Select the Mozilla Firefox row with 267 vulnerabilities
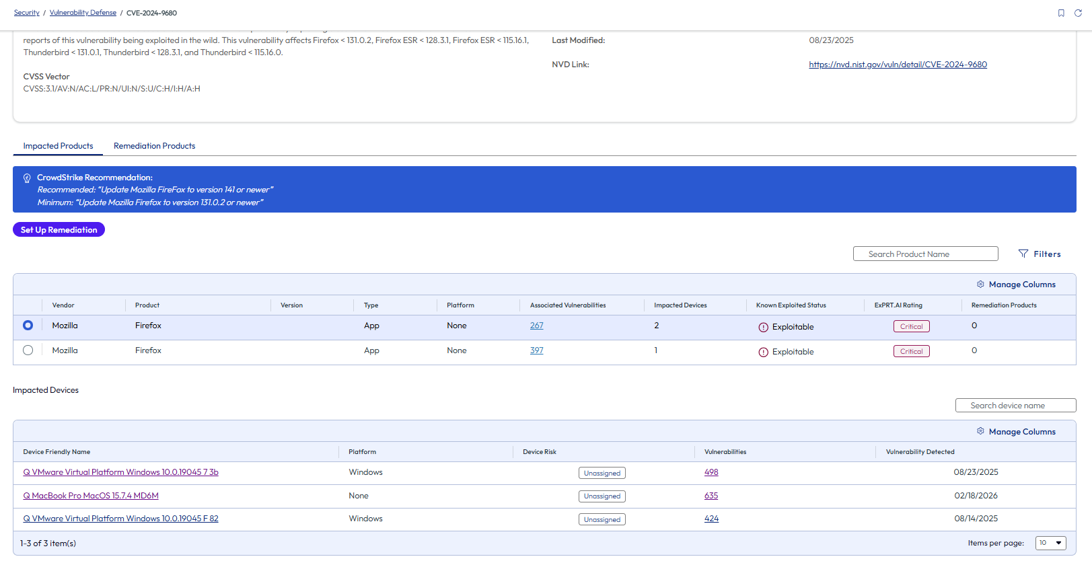The height and width of the screenshot is (563, 1092). point(28,326)
